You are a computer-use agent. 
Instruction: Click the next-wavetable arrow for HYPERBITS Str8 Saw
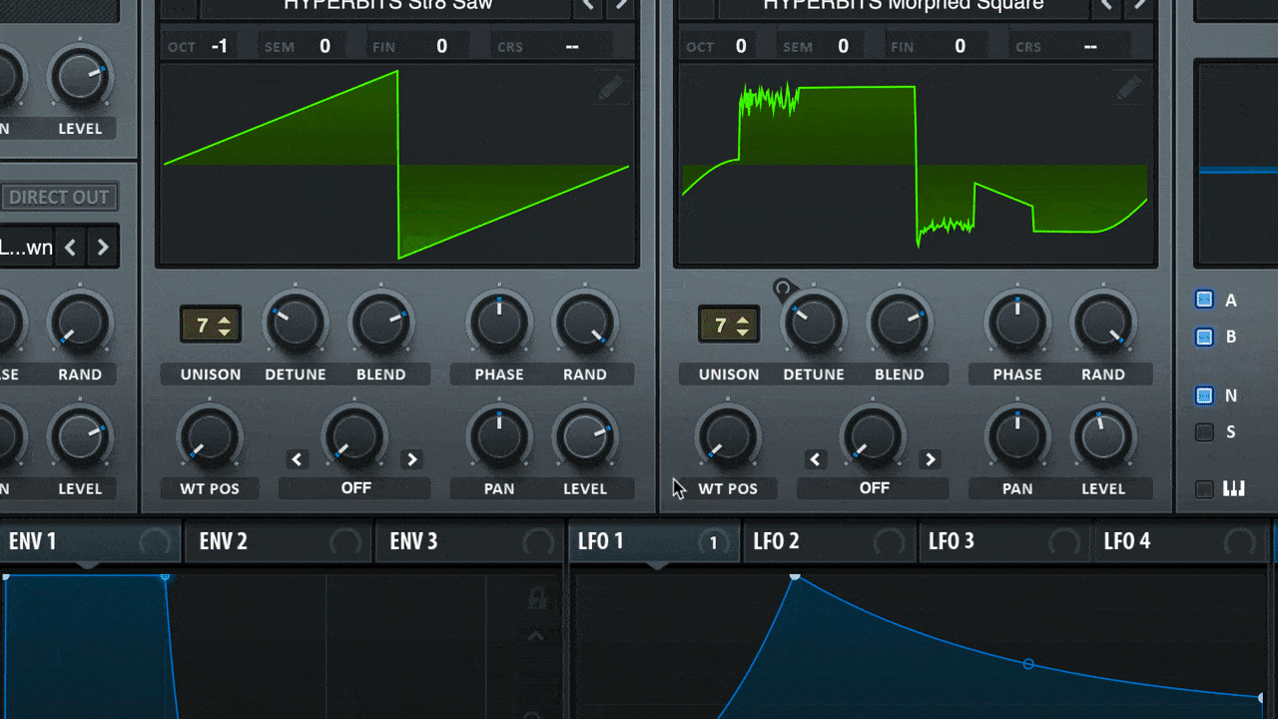tap(621, 5)
